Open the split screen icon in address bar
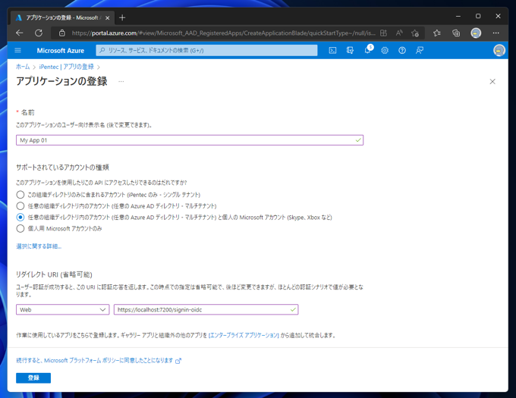This screenshot has width=516, height=398. (383, 33)
